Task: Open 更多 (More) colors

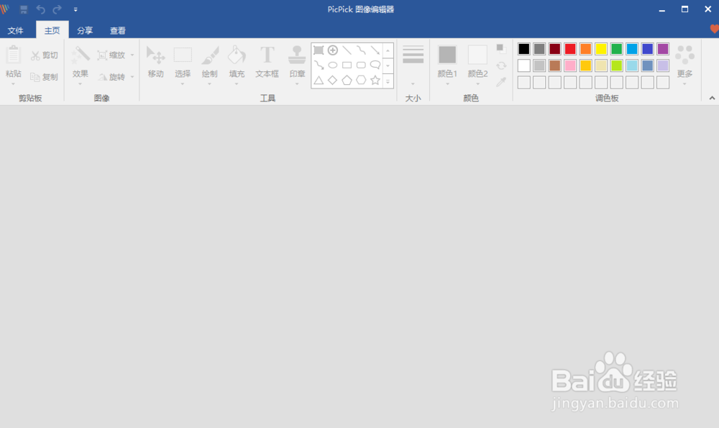Action: tap(684, 64)
